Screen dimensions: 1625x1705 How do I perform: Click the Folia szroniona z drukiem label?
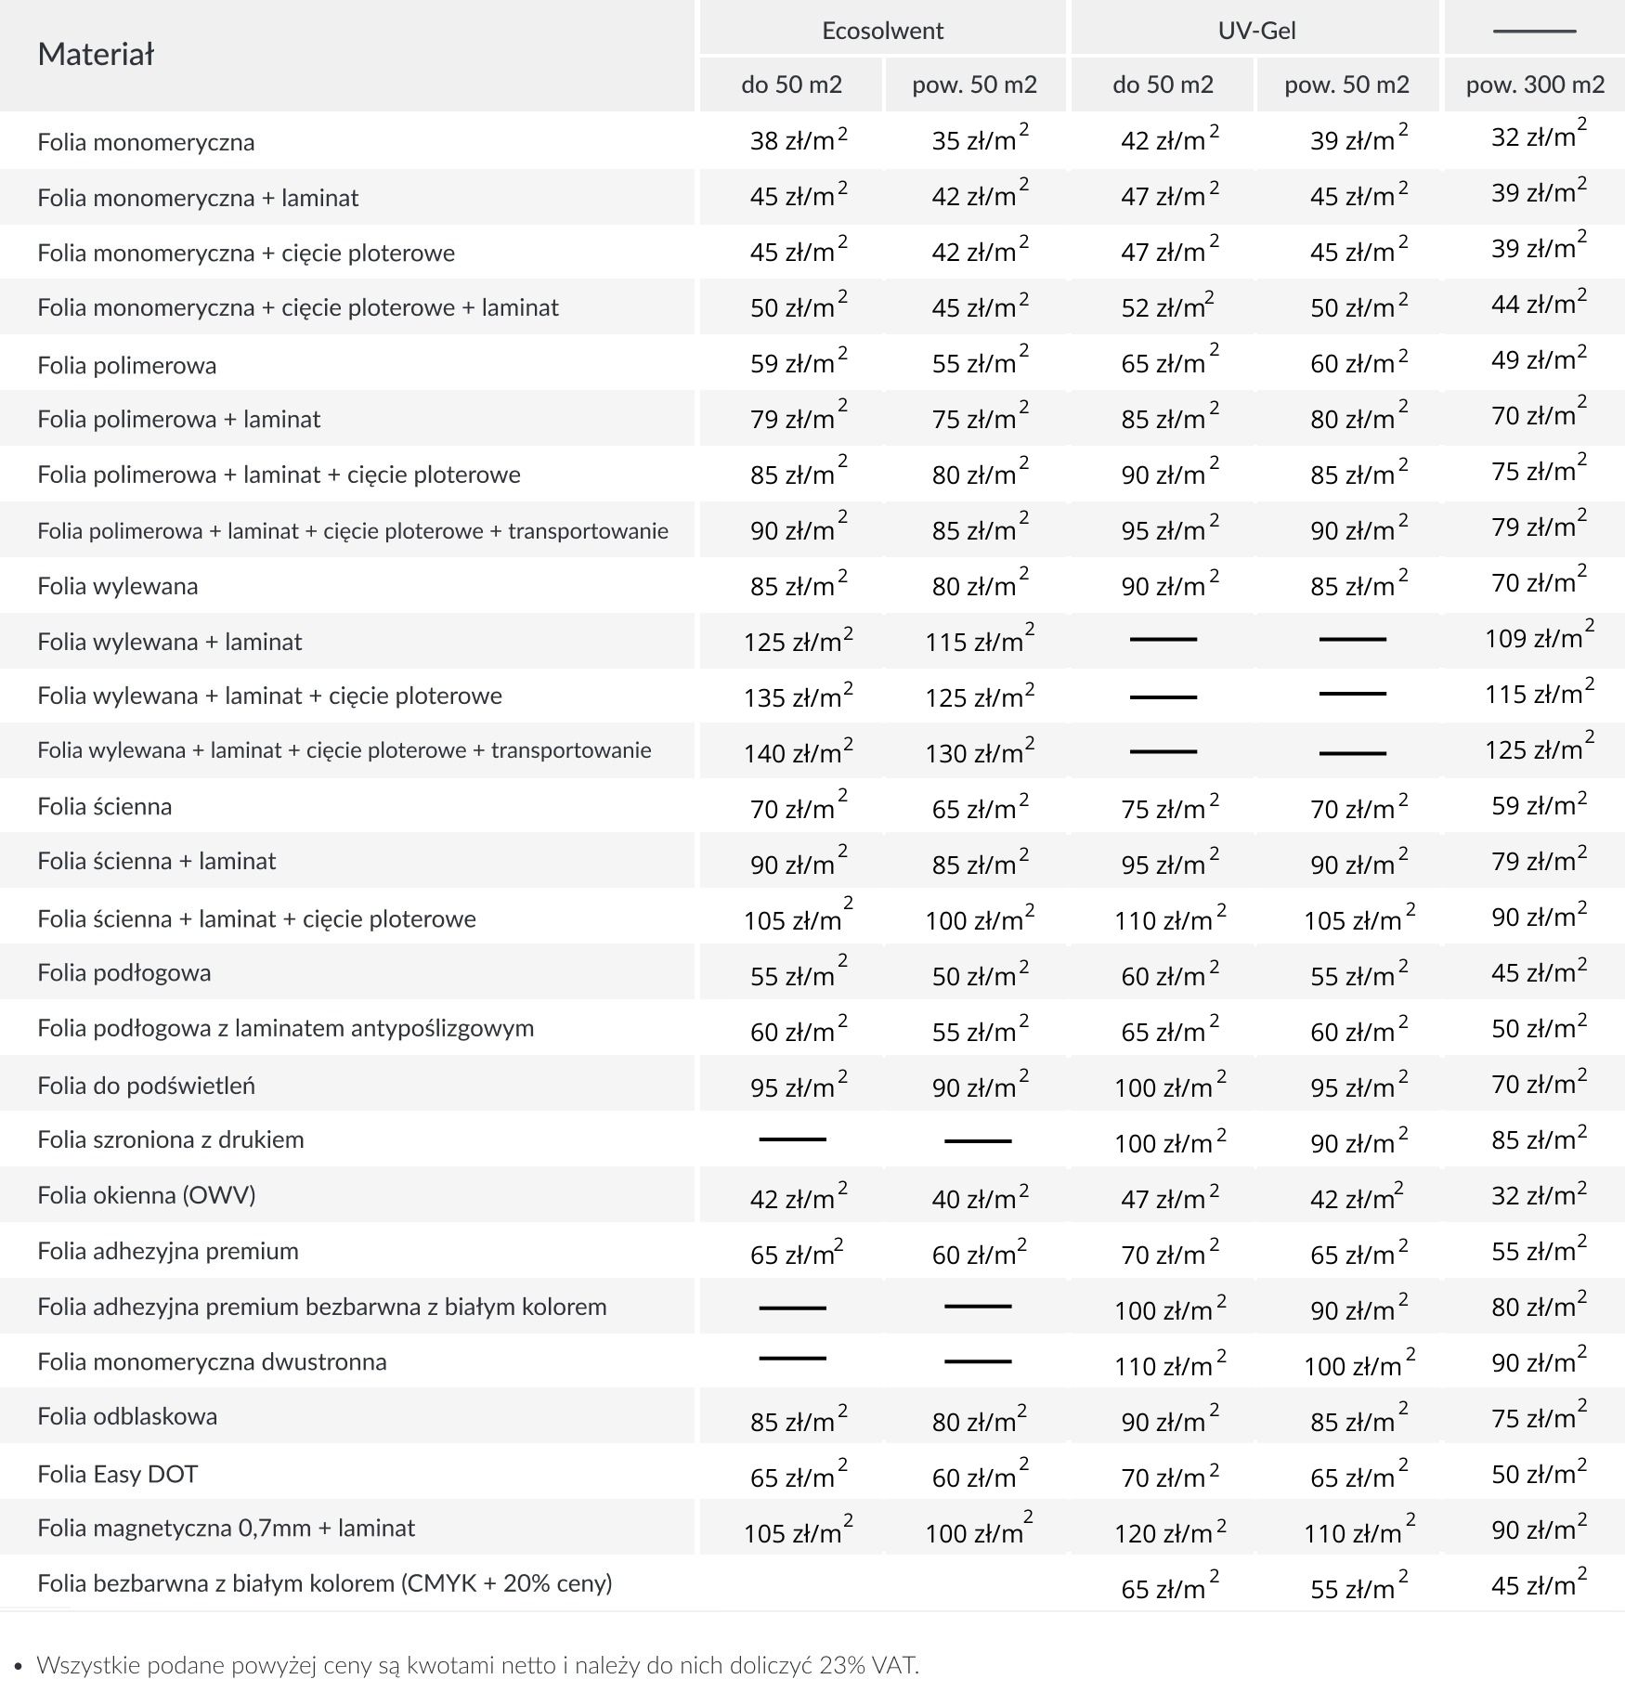(171, 1139)
